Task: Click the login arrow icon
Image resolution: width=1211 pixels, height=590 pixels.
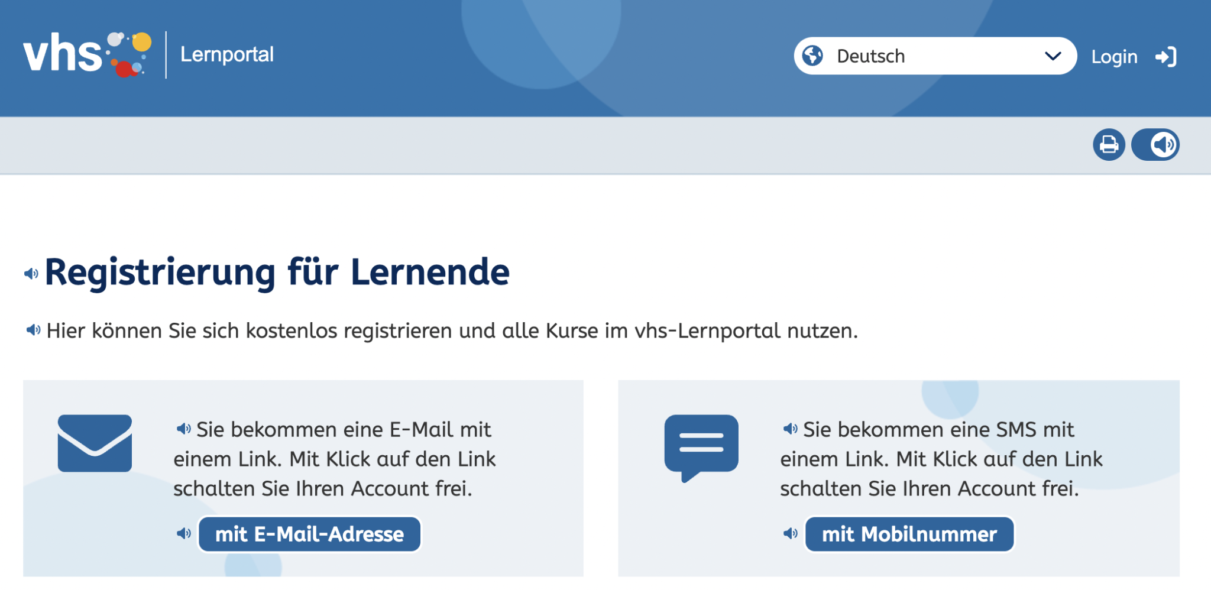Action: (1166, 57)
